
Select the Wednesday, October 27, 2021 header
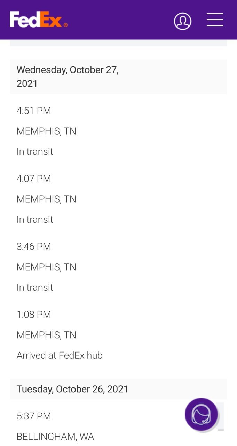pyautogui.click(x=118, y=76)
